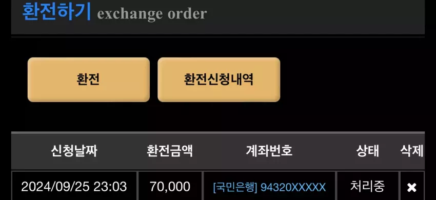Click the empty area right of 환전신청내역
Image resolution: width=436 pixels, height=200 pixels.
(352, 79)
